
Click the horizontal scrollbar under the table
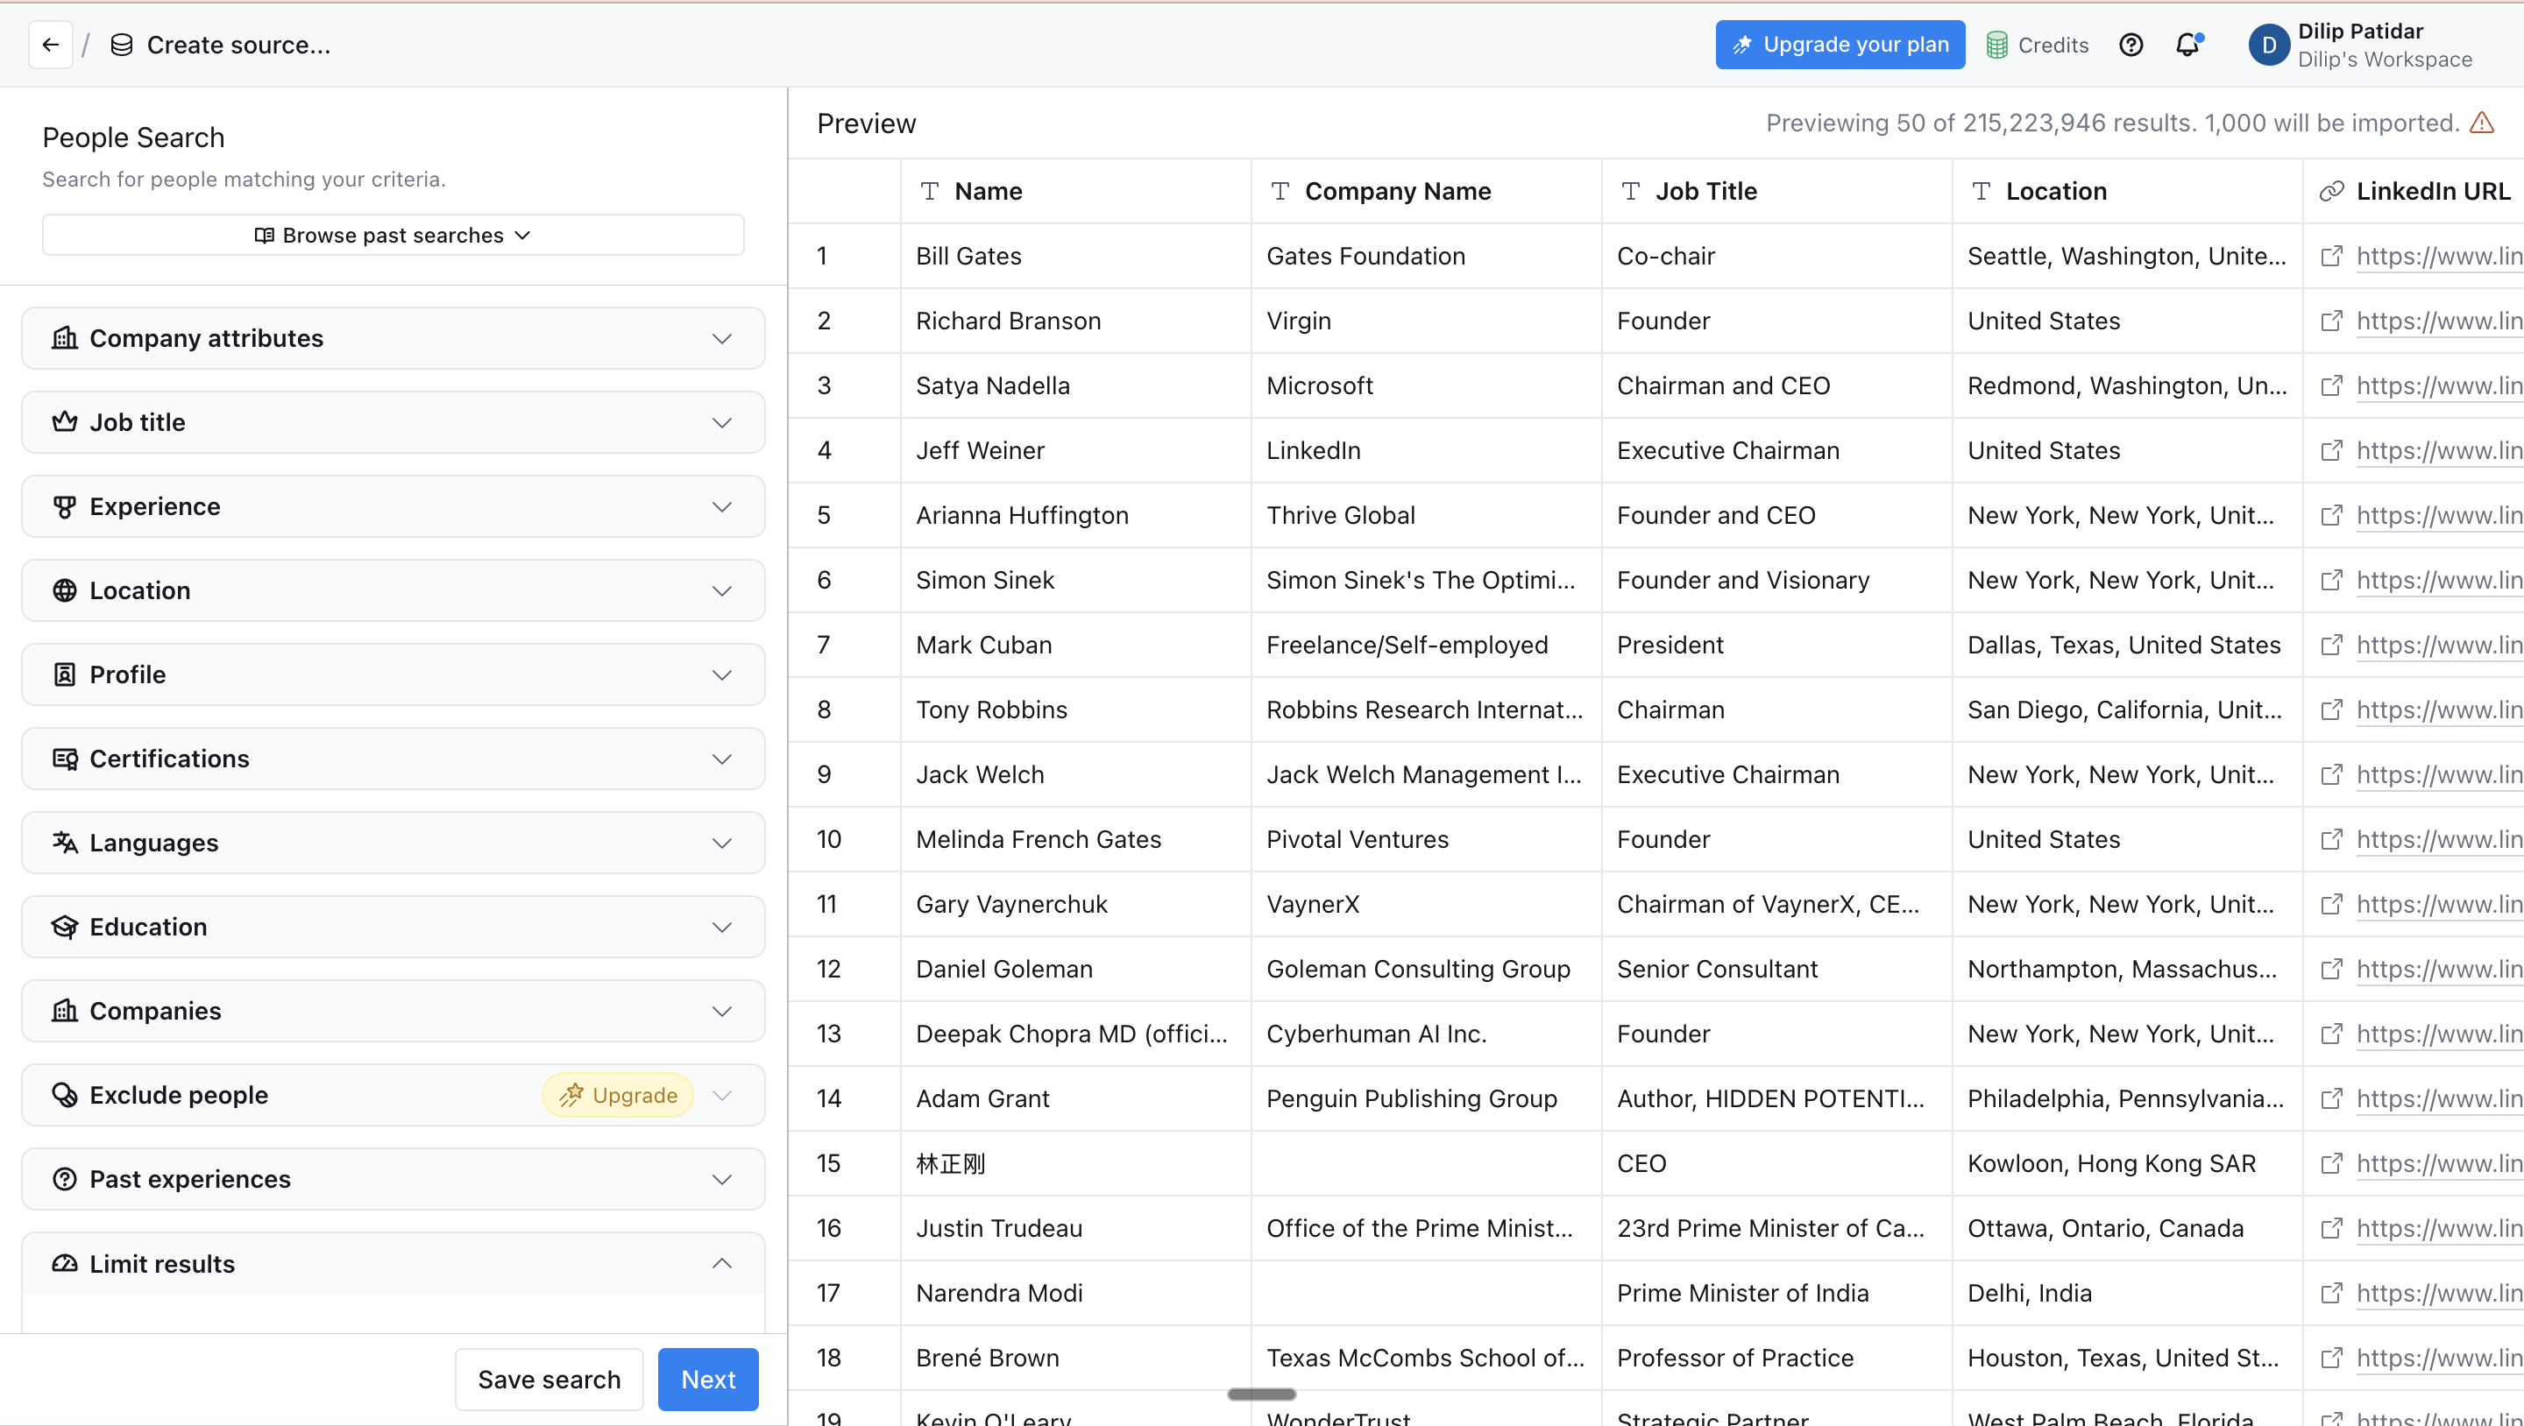1261,1394
